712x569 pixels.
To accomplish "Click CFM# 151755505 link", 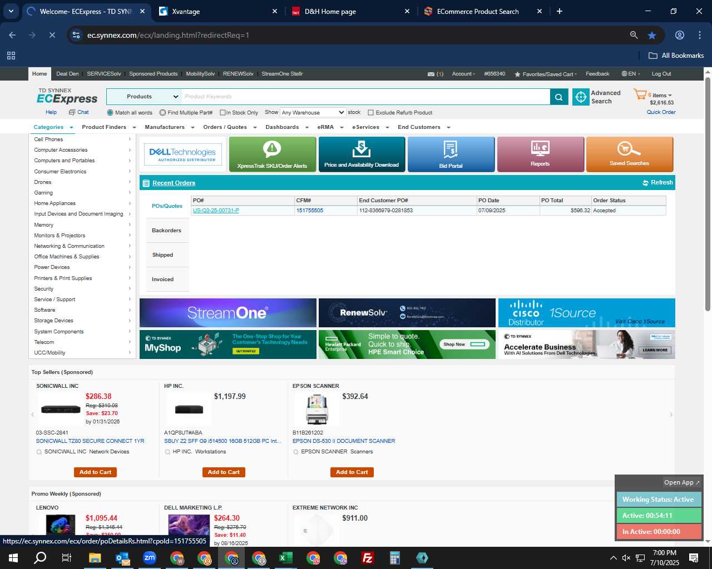I will pyautogui.click(x=310, y=211).
